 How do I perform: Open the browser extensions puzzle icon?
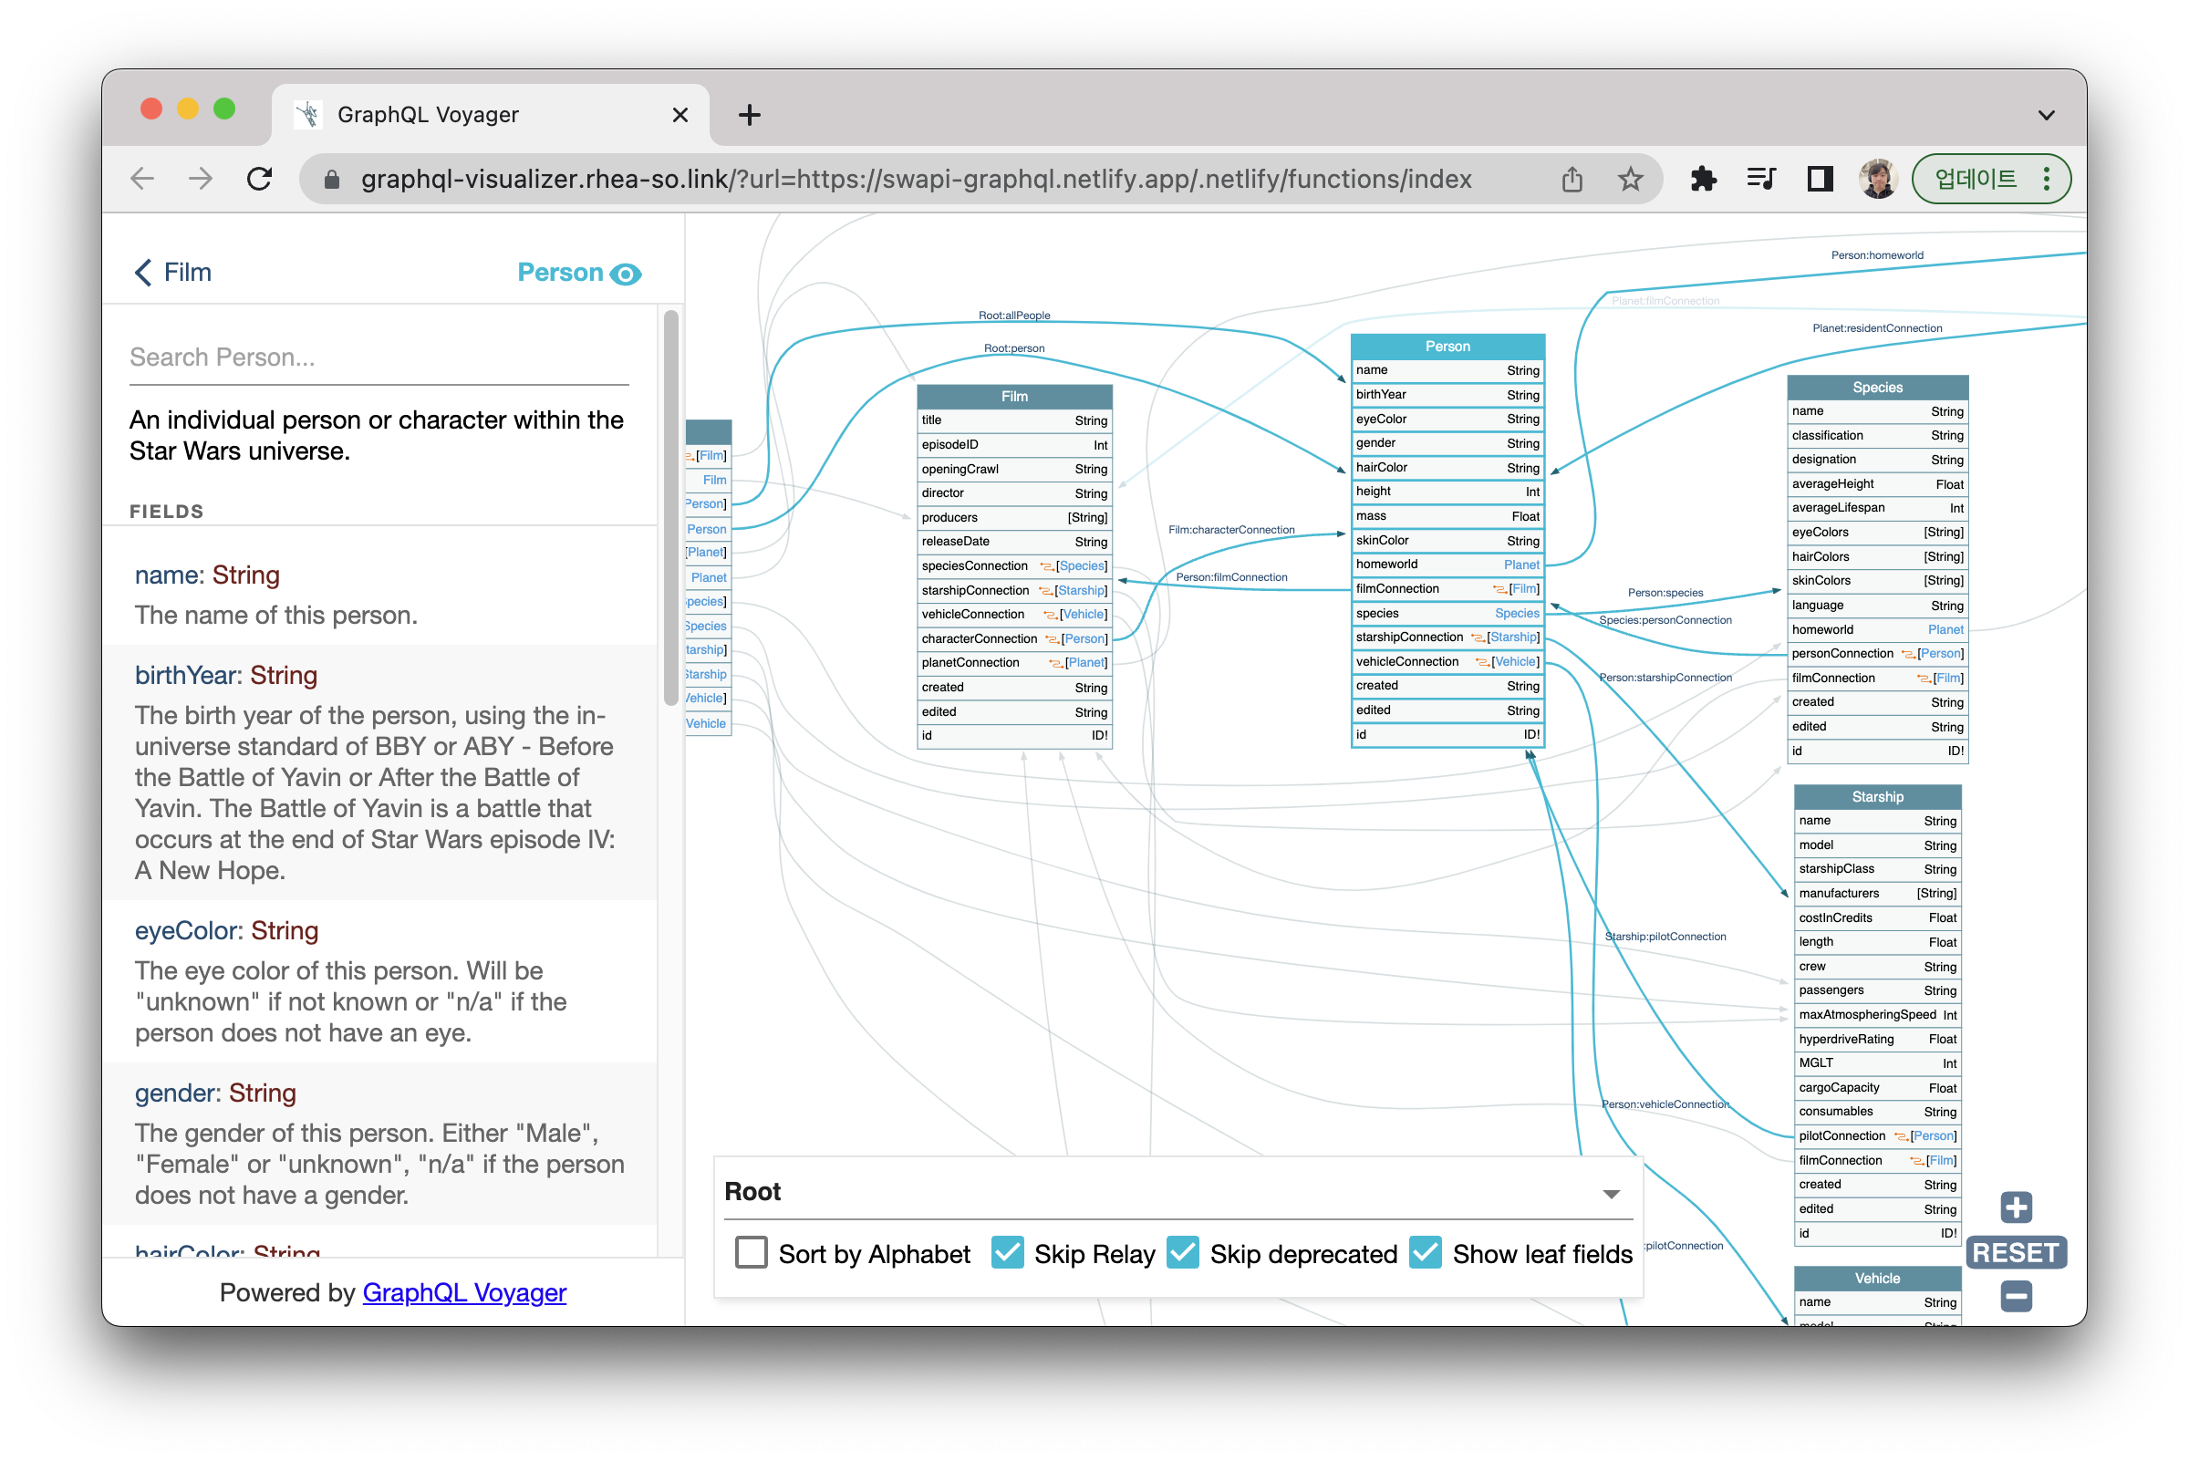pos(1703,179)
